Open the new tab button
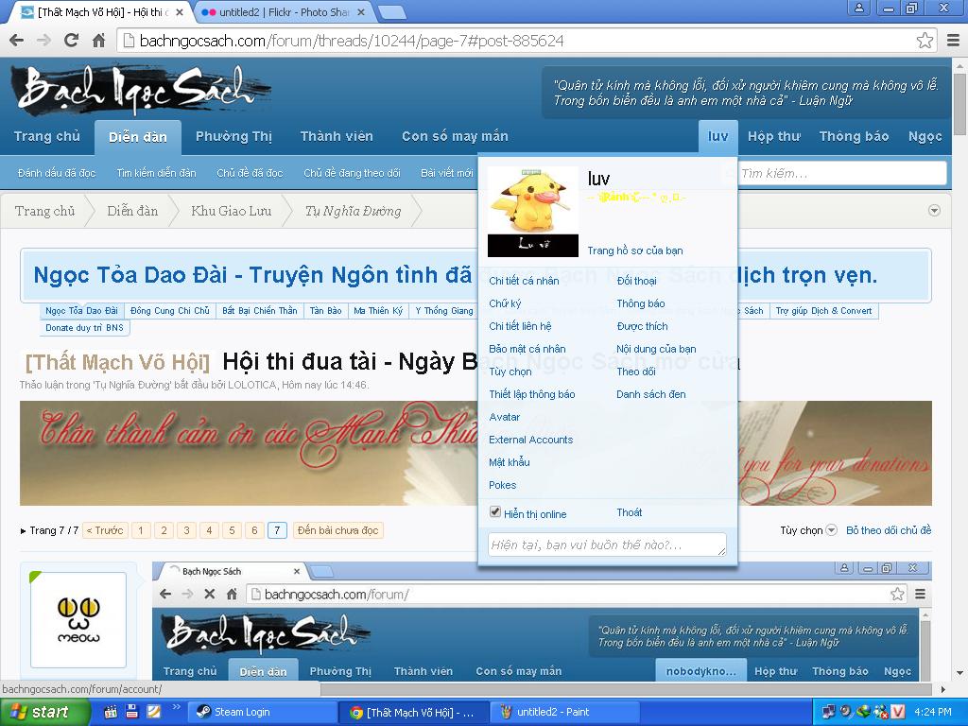968x726 pixels. 391,12
